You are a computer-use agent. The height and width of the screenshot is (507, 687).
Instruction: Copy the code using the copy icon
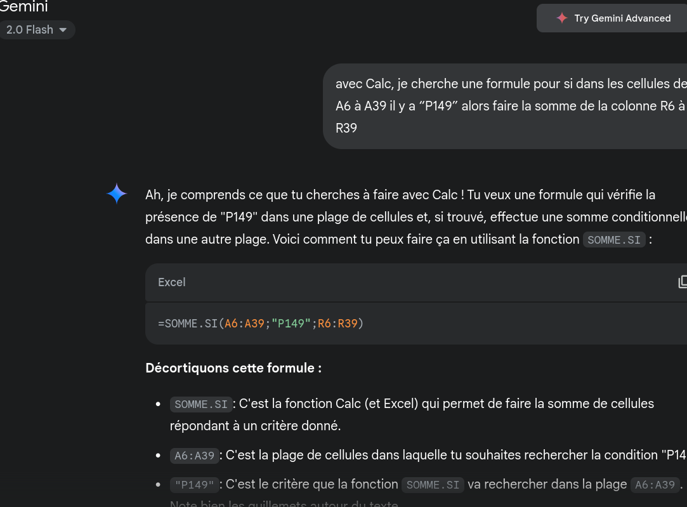pyautogui.click(x=682, y=282)
